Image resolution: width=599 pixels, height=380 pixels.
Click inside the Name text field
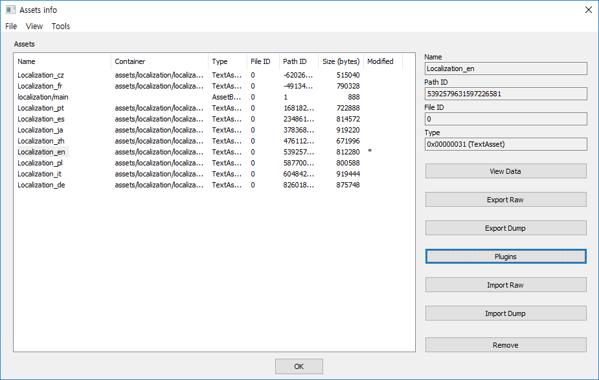tap(505, 68)
